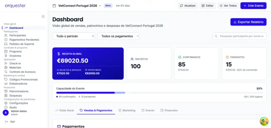The width and height of the screenshot is (271, 128).
Task: Click the Dashboard trend icon in sidebar
Action: [x=6, y=28]
